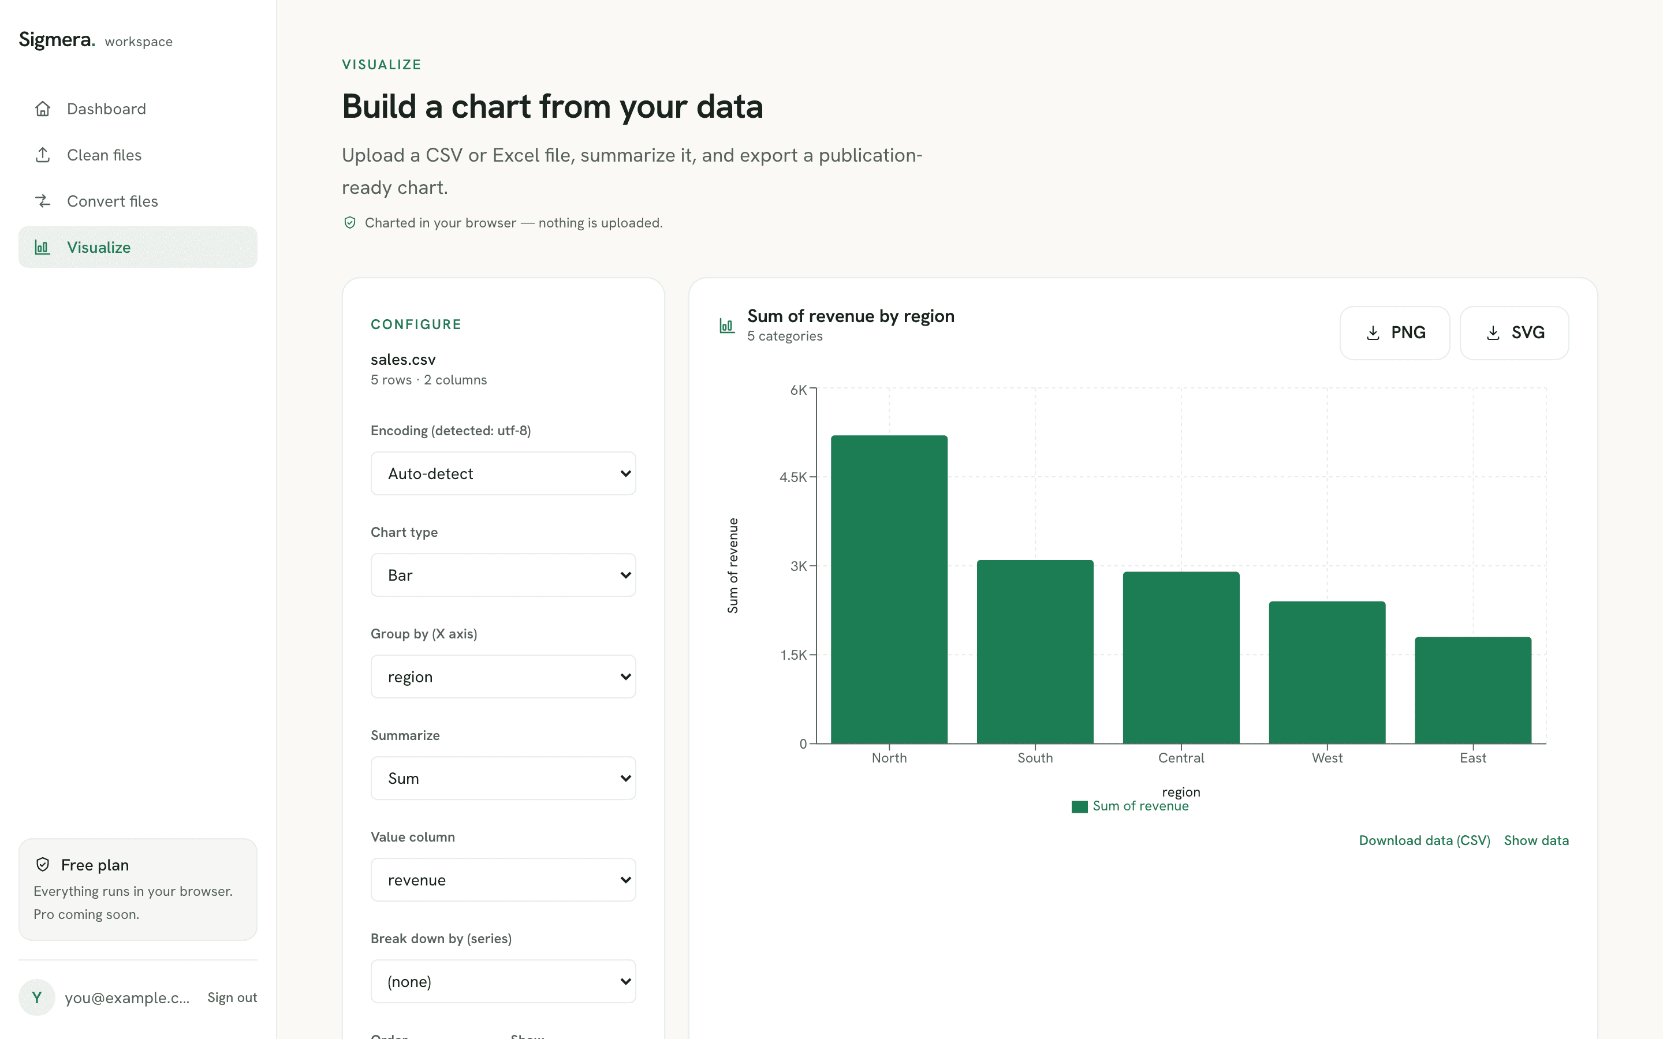The height and width of the screenshot is (1039, 1663).
Task: Open Clean files in the sidebar
Action: coord(137,155)
